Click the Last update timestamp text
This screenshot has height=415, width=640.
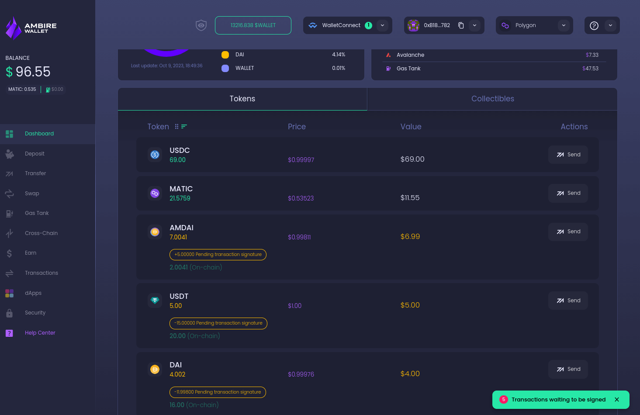click(166, 66)
